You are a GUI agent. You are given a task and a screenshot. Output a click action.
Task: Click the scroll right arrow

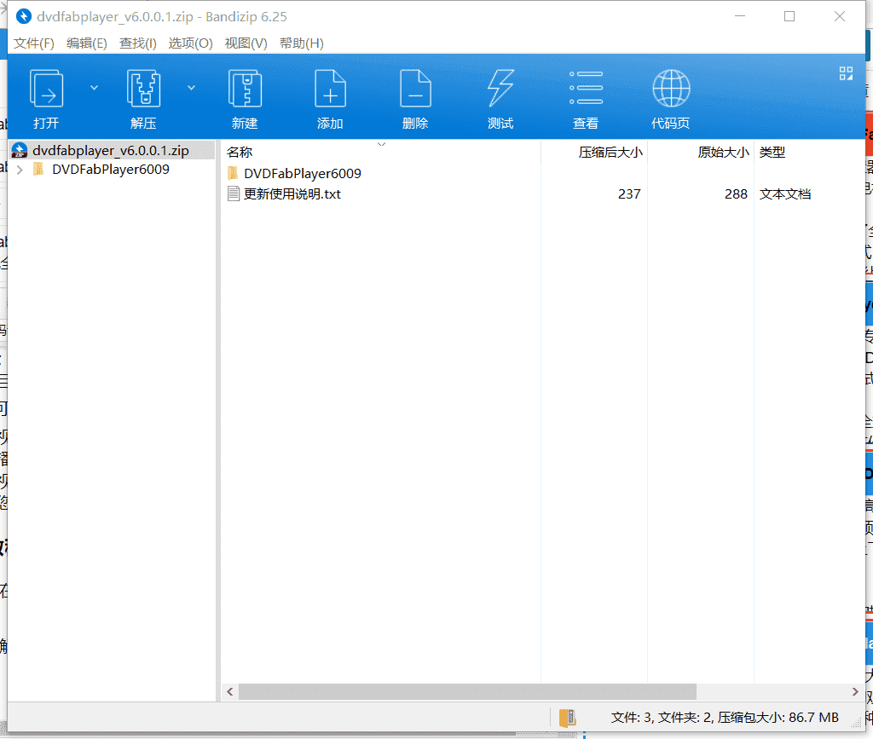click(x=855, y=692)
